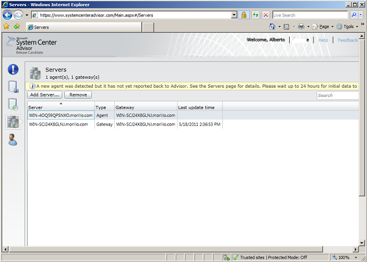Open a new blank browser tab
Image resolution: width=367 pixels, height=262 pixels.
(x=148, y=27)
